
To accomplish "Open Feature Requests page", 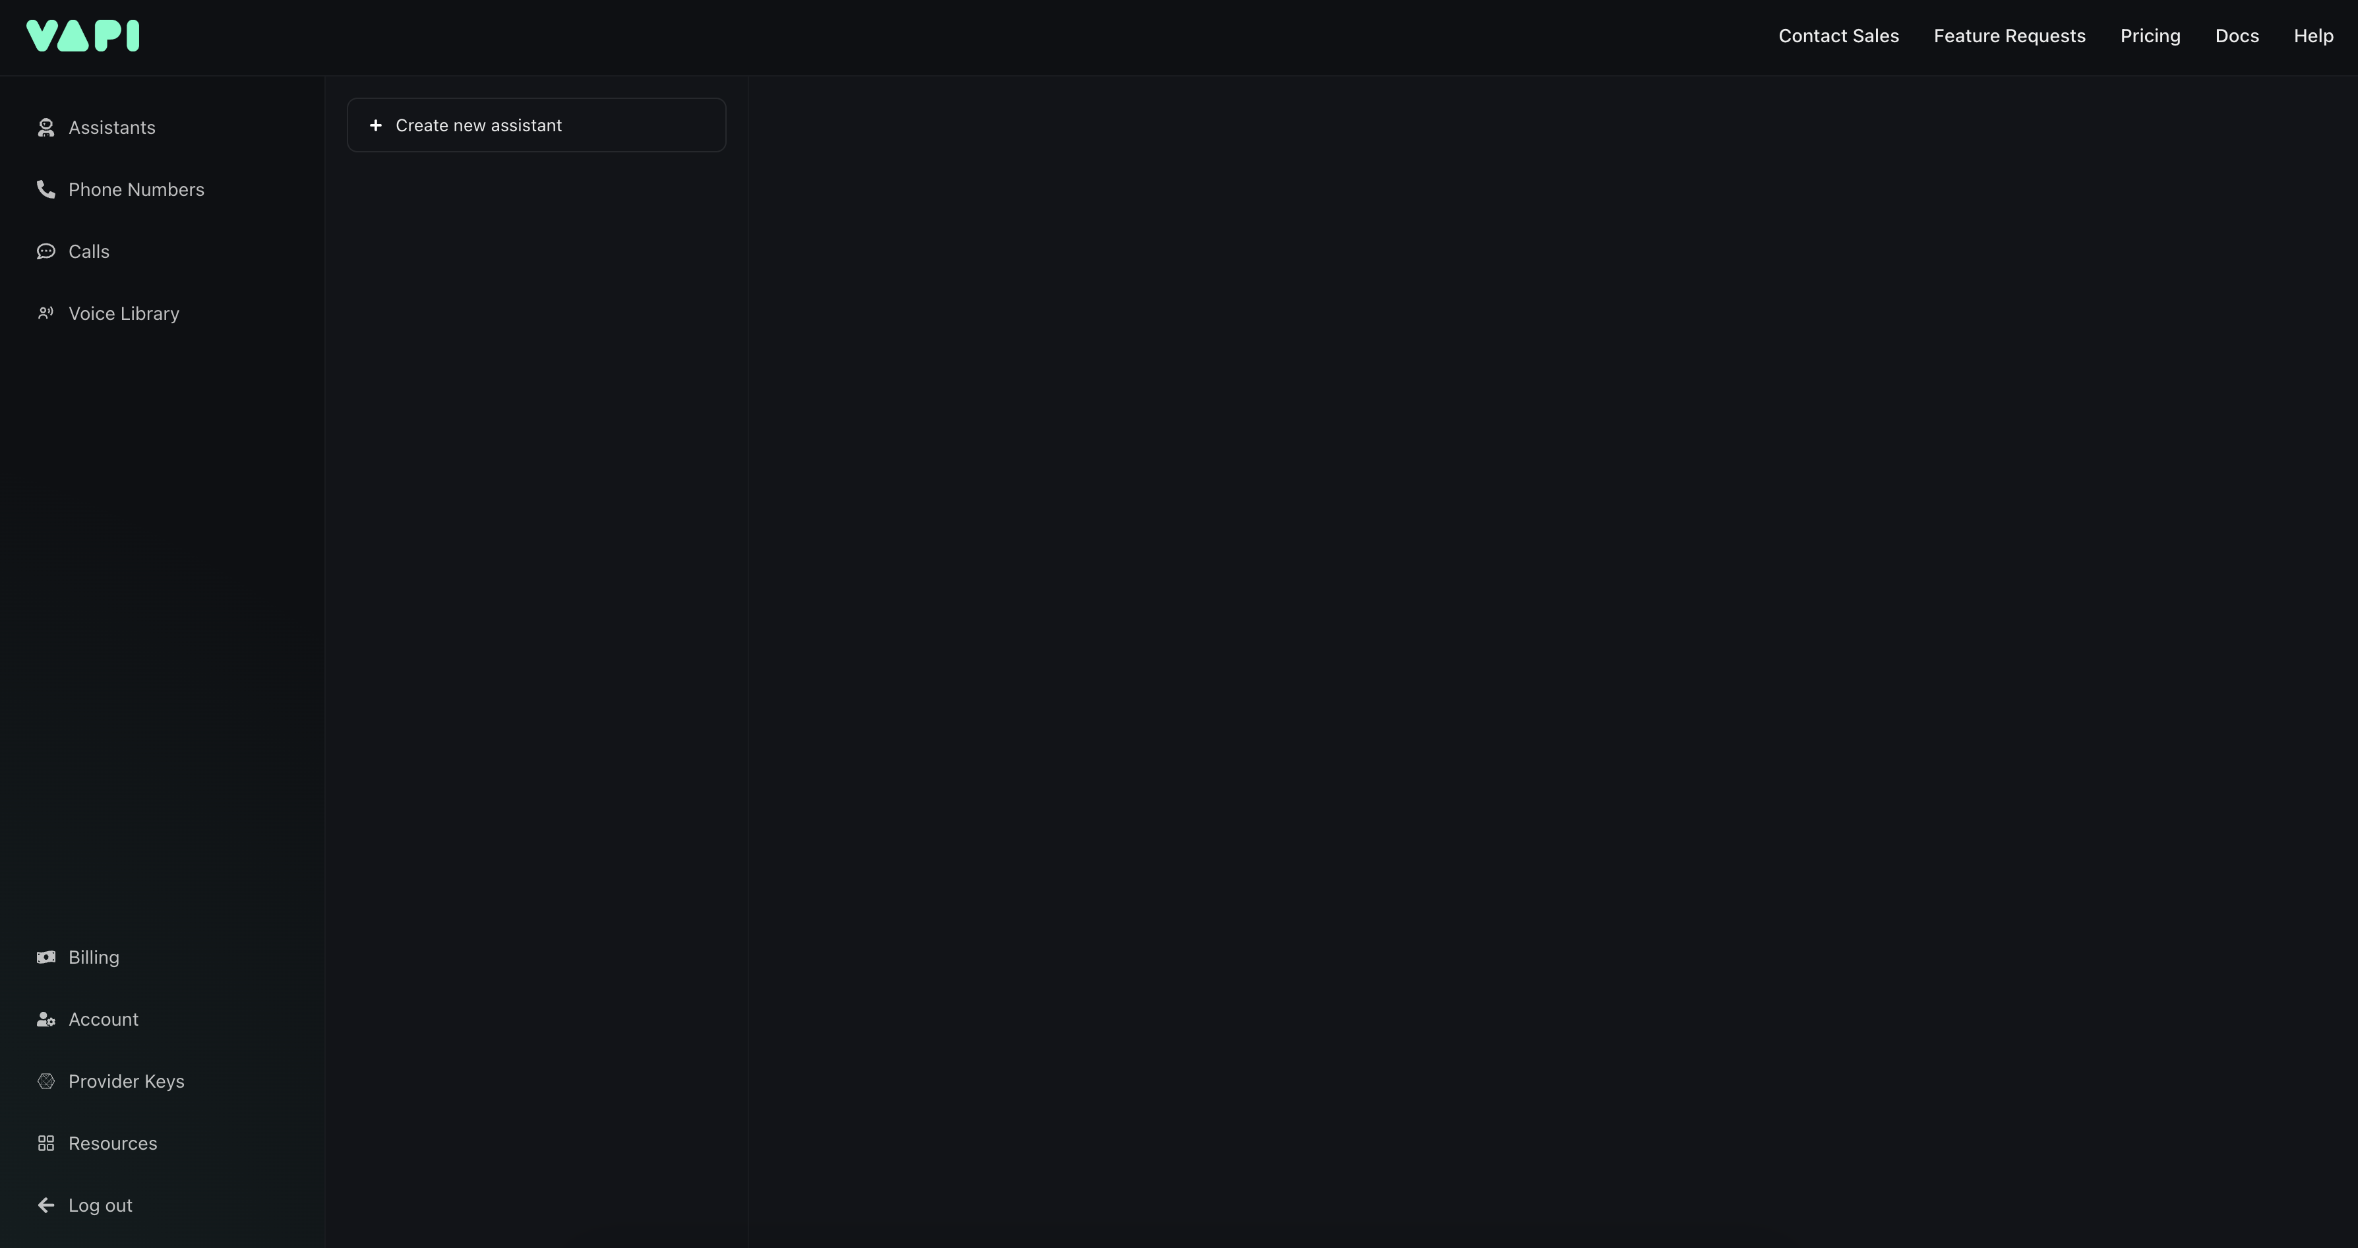I will [2009, 36].
